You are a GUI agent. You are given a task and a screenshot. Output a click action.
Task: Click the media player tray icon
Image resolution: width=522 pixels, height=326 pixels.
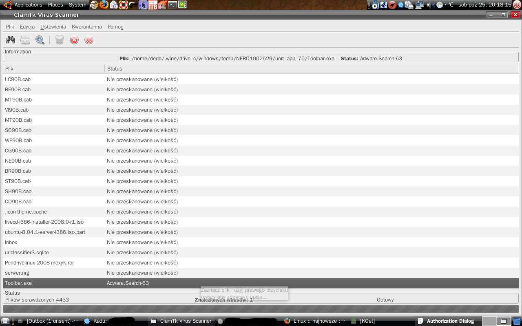(375, 5)
